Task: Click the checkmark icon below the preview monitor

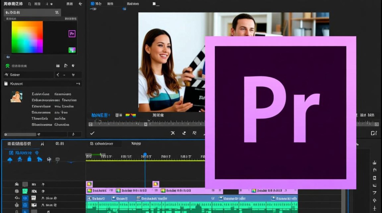Action: point(92,133)
